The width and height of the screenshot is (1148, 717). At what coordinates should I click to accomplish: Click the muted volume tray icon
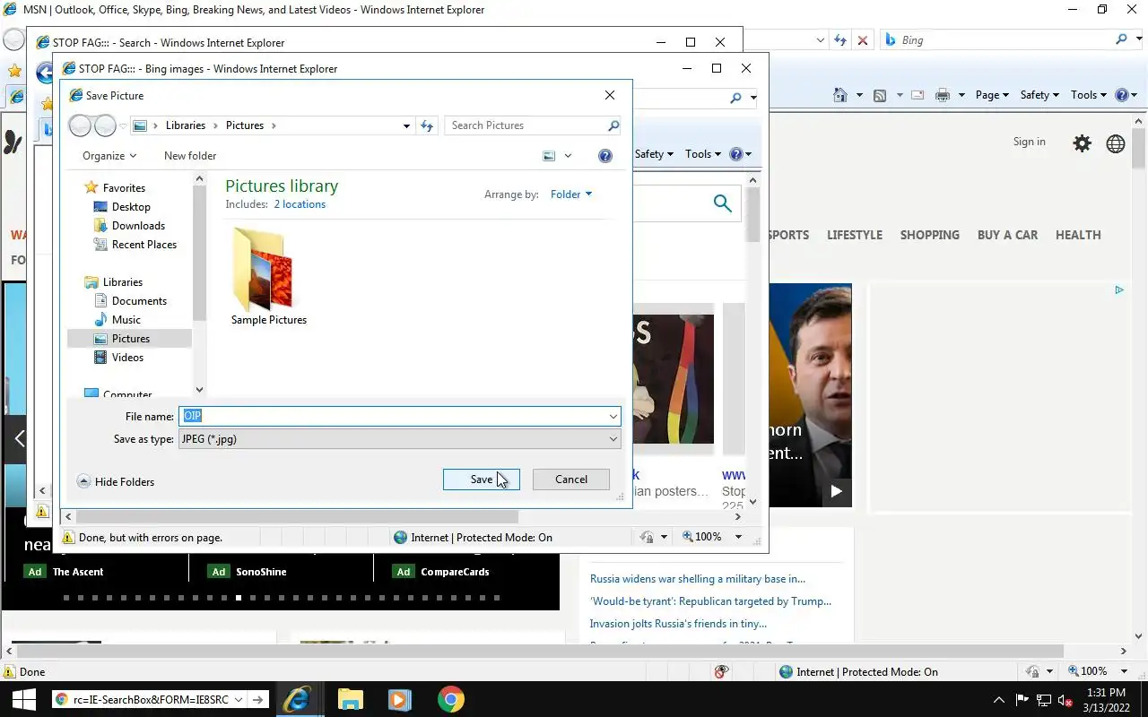point(1065,700)
